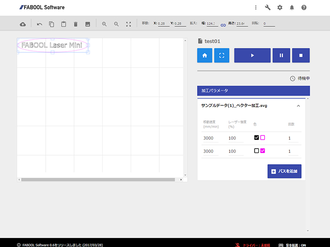The height and width of the screenshot is (247, 330).
Task: Open the image import icon
Action: pos(88,24)
